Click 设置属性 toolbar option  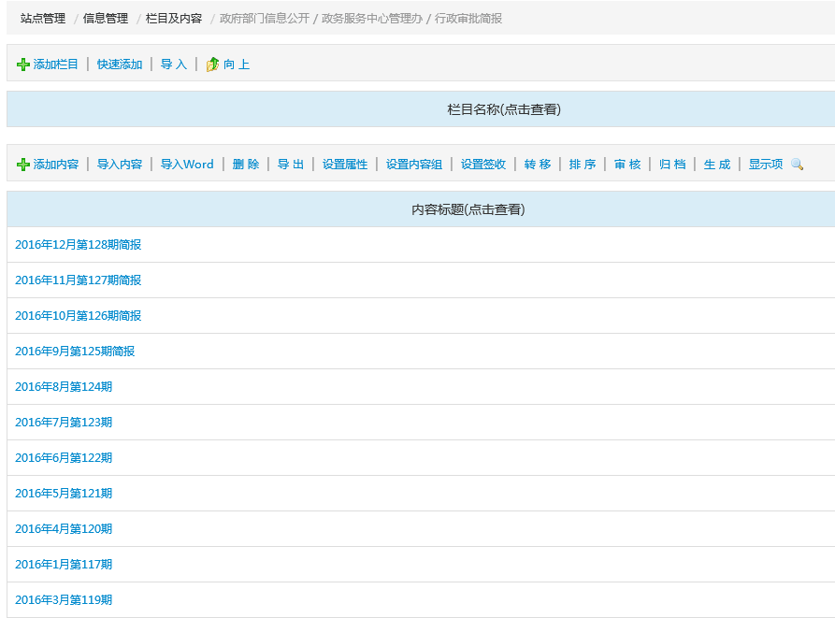pyautogui.click(x=345, y=165)
